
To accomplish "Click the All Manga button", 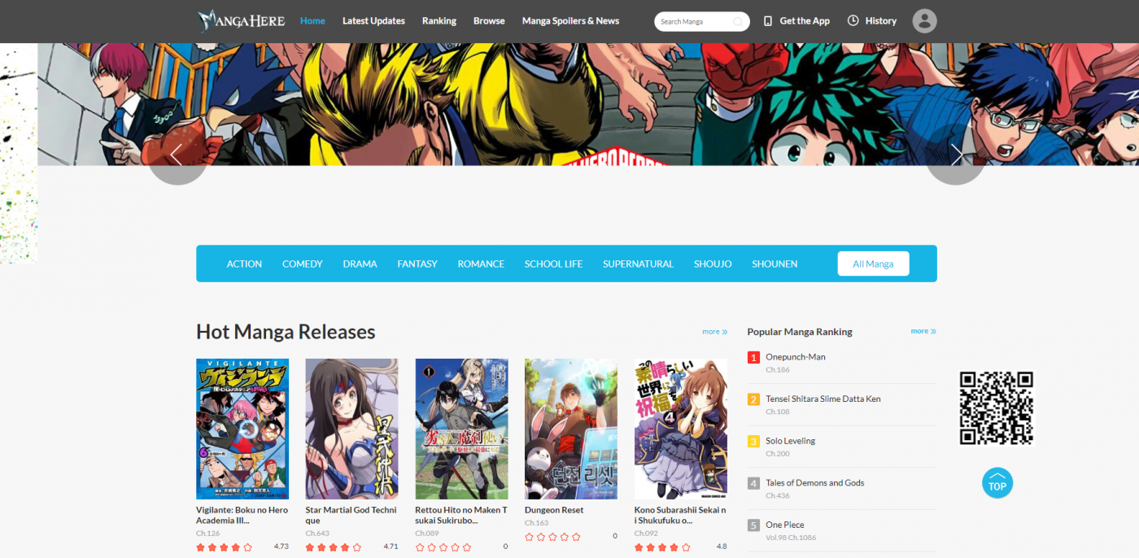I will (873, 264).
